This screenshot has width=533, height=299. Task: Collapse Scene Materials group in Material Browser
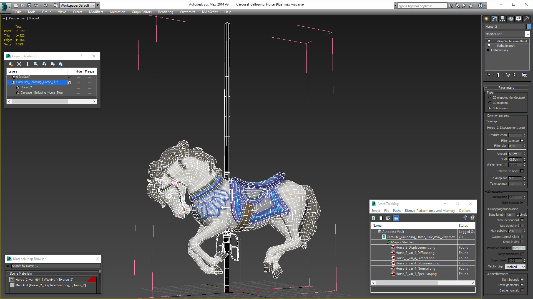coord(8,274)
